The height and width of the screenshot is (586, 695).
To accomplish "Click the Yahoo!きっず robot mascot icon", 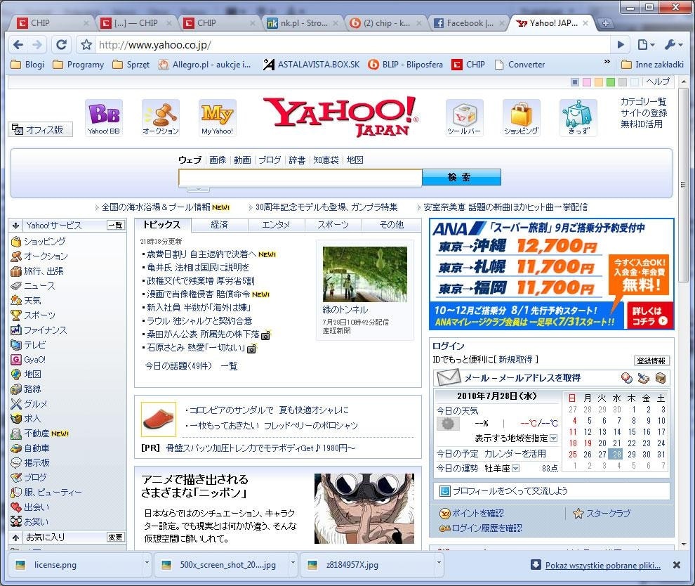I will tap(577, 115).
